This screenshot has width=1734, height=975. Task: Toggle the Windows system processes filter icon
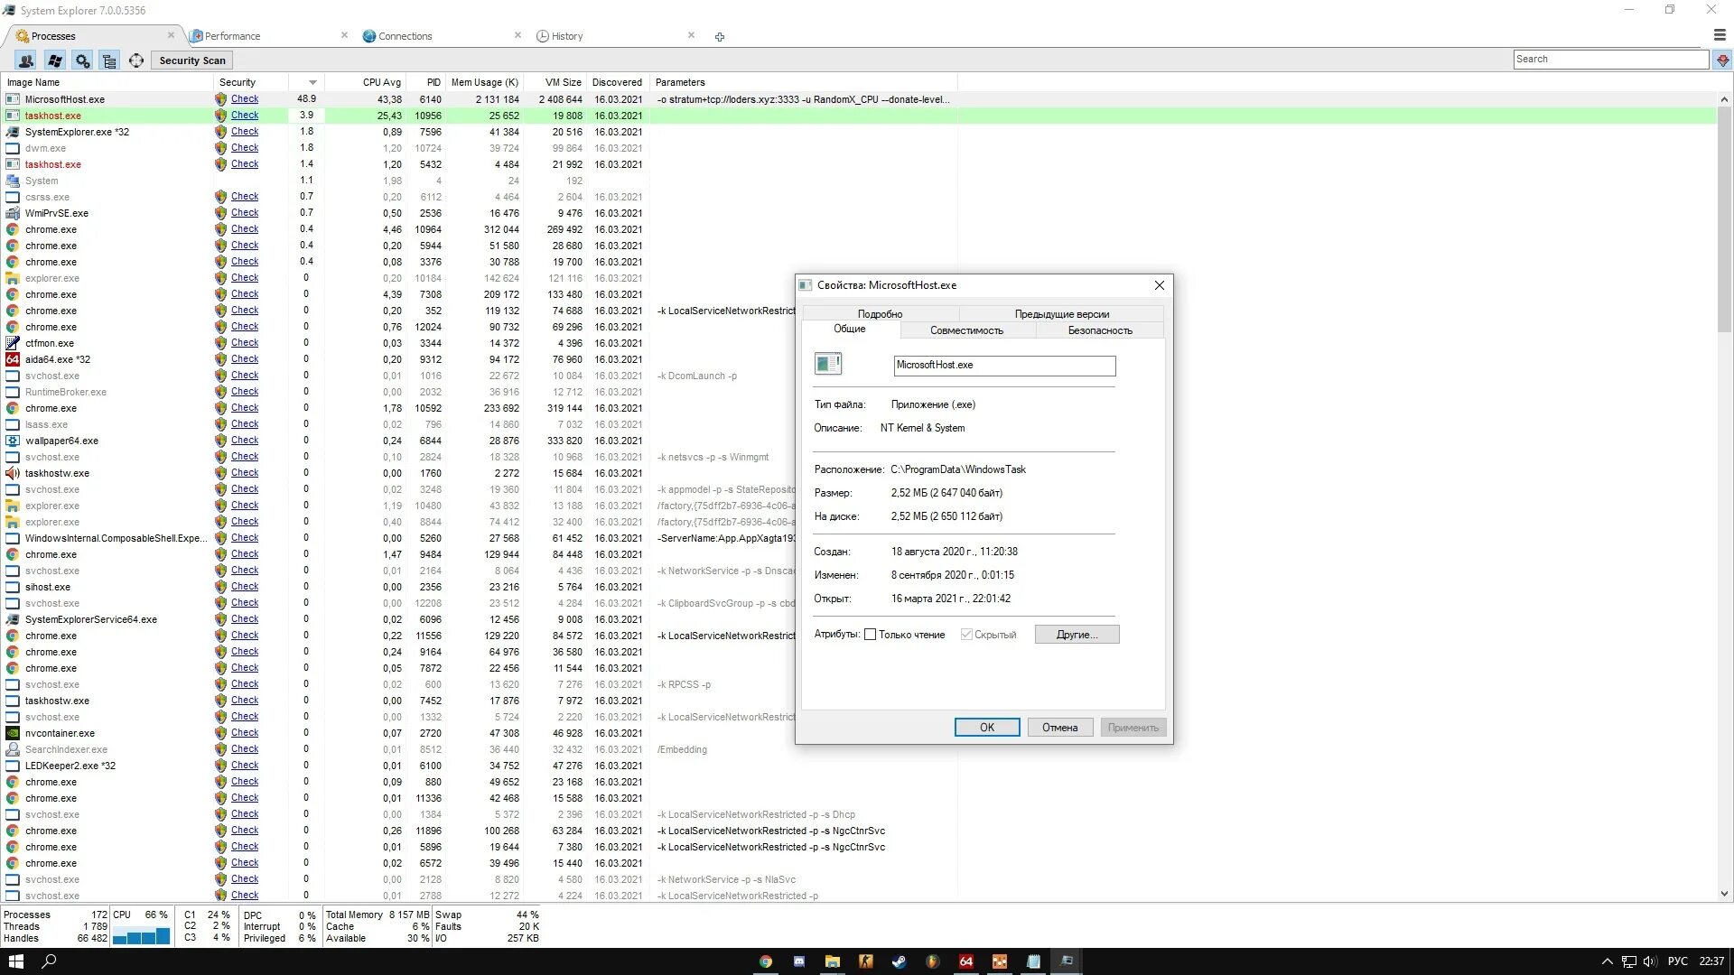(54, 60)
